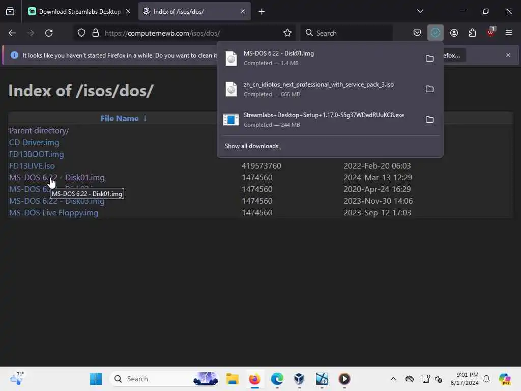Close the Download Streamlabs Desktop tab
The height and width of the screenshot is (391, 521).
tap(128, 12)
